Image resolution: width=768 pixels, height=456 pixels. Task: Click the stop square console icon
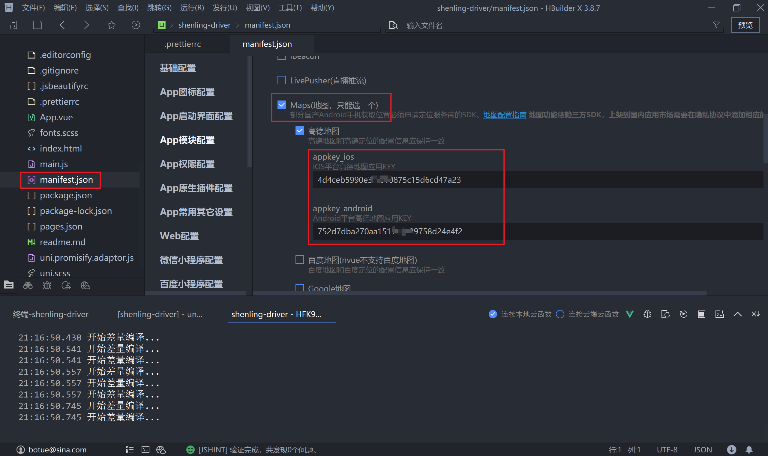click(x=701, y=314)
